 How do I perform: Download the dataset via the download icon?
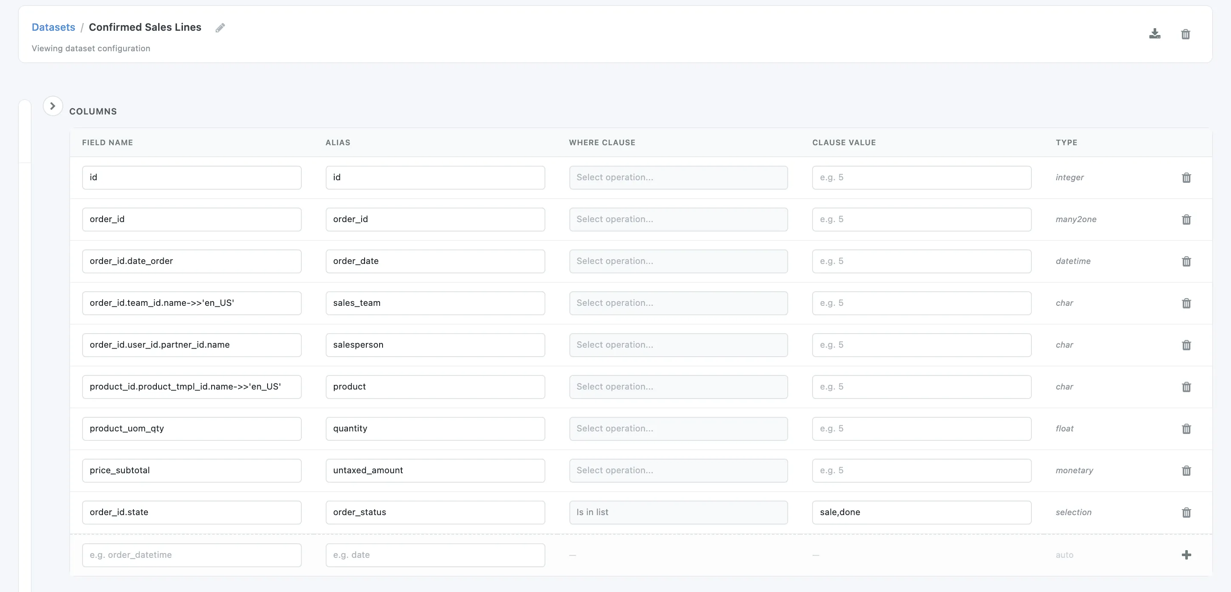pyautogui.click(x=1154, y=34)
